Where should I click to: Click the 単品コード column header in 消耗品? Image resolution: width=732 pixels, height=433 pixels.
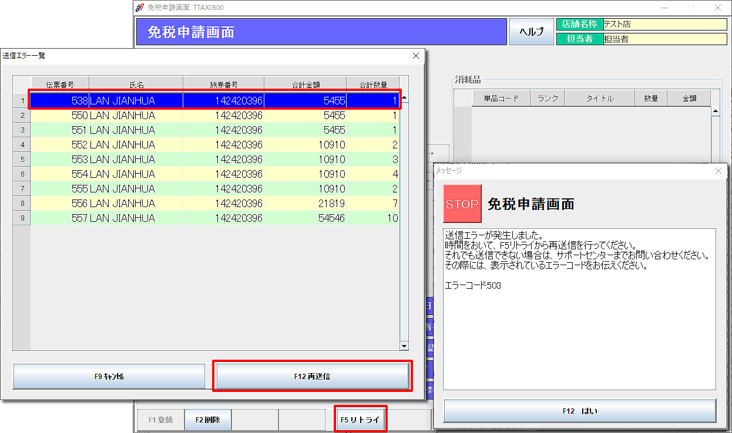coord(501,99)
